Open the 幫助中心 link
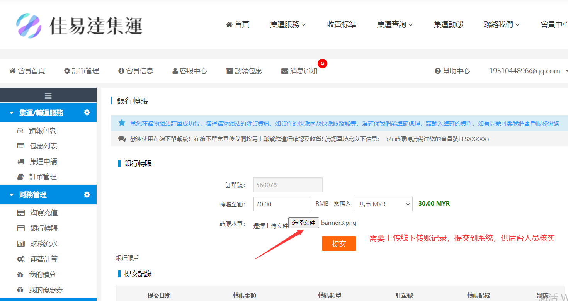This screenshot has width=568, height=301. tap(452, 71)
